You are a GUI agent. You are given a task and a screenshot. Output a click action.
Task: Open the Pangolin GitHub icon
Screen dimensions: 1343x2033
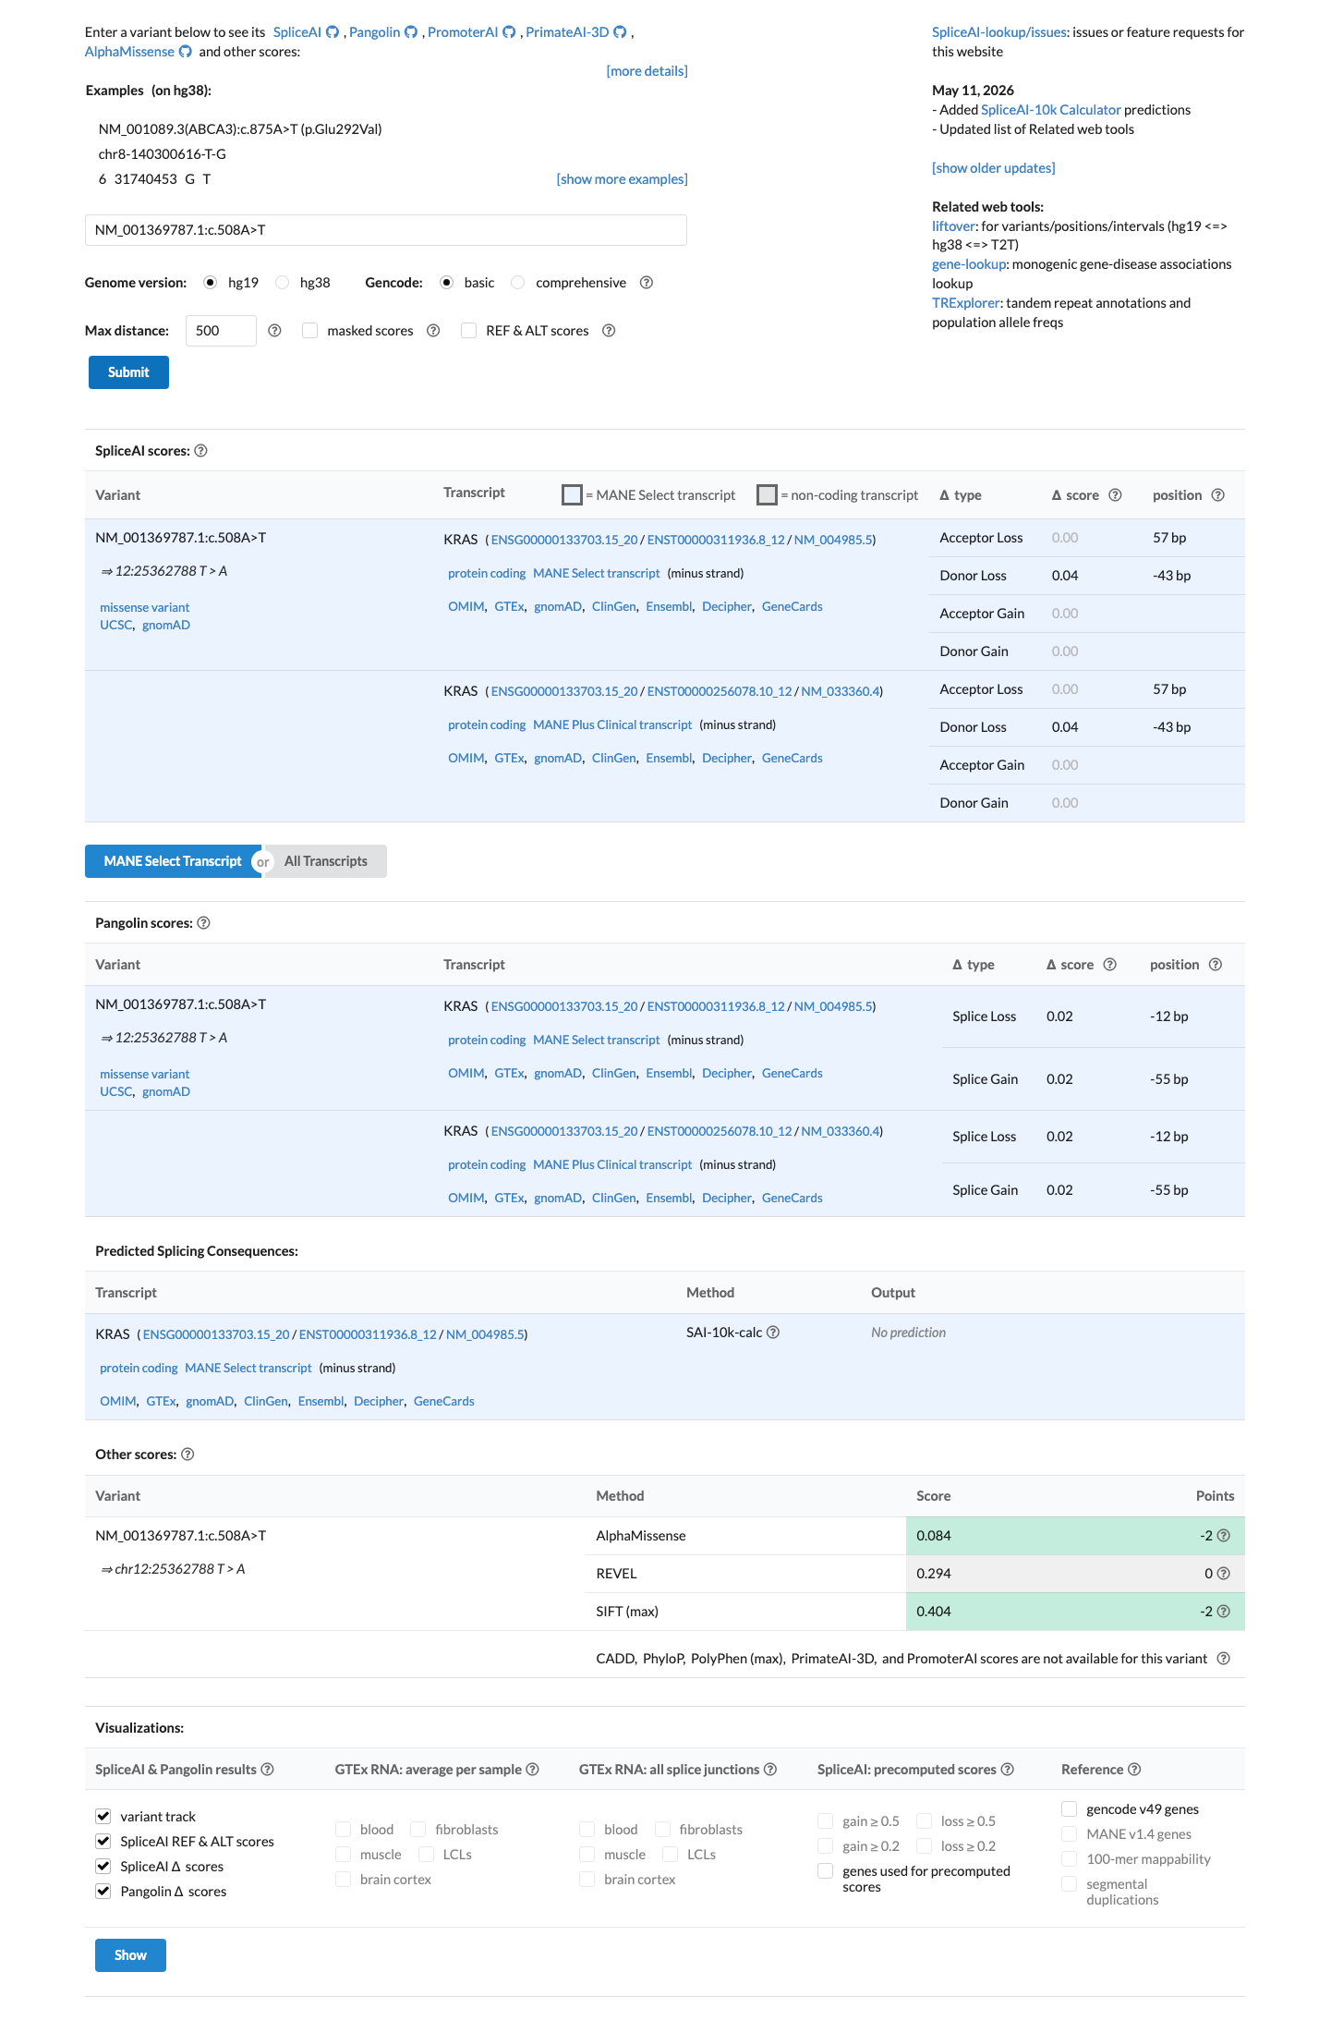click(411, 32)
